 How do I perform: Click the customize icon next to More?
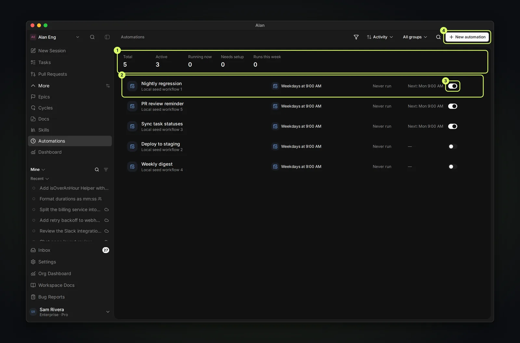(x=108, y=86)
